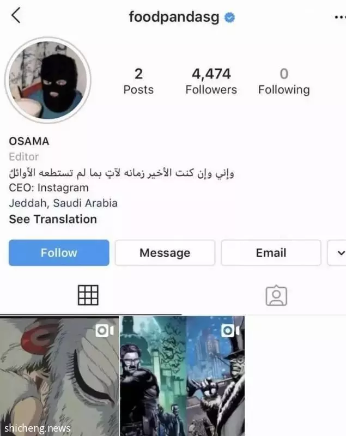View the 2 Posts count
Screen dimensions: 346x436
pos(138,81)
